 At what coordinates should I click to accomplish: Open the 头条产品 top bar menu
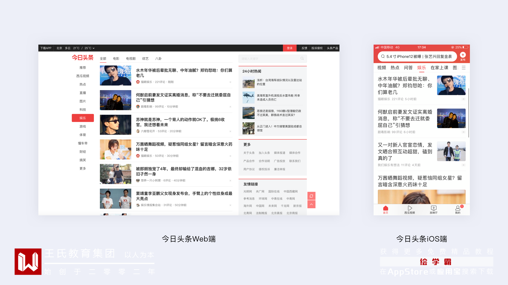[x=332, y=48]
